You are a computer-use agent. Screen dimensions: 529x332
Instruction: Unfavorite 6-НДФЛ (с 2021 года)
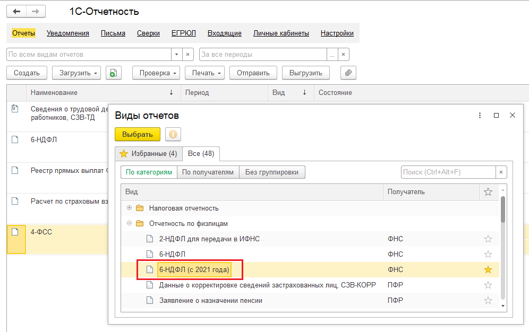[488, 270]
